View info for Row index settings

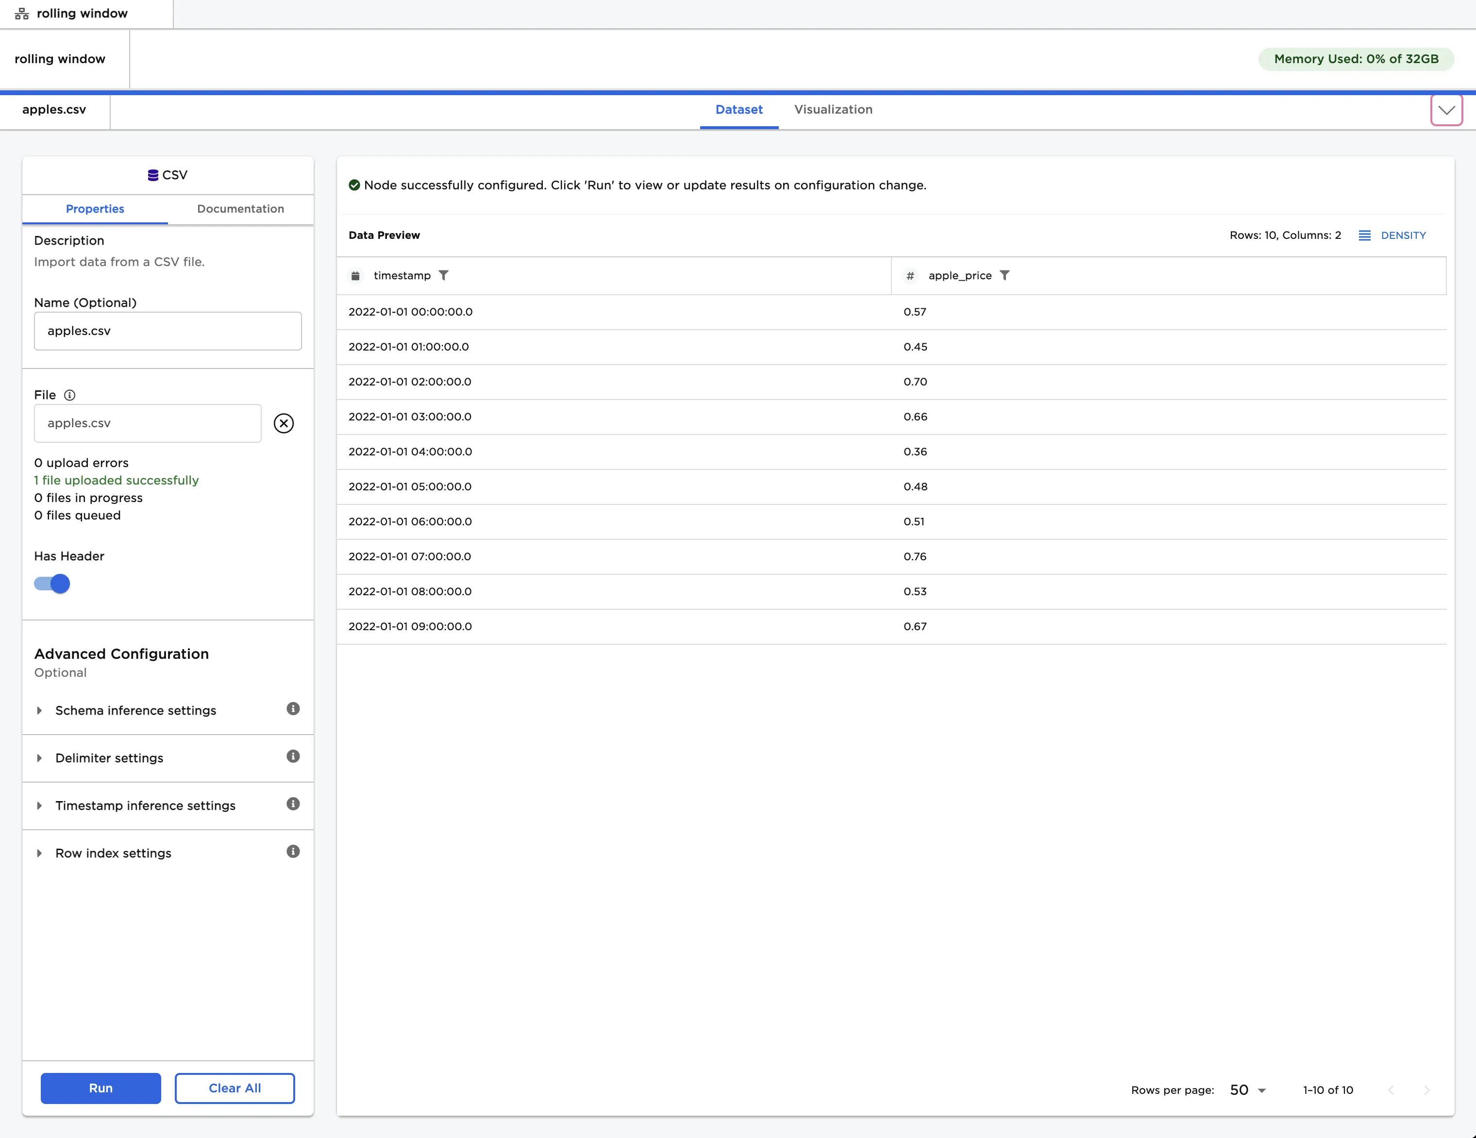293,852
